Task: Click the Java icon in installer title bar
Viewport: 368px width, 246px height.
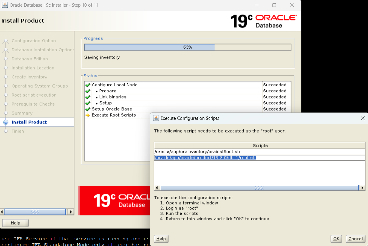Action: pos(5,5)
